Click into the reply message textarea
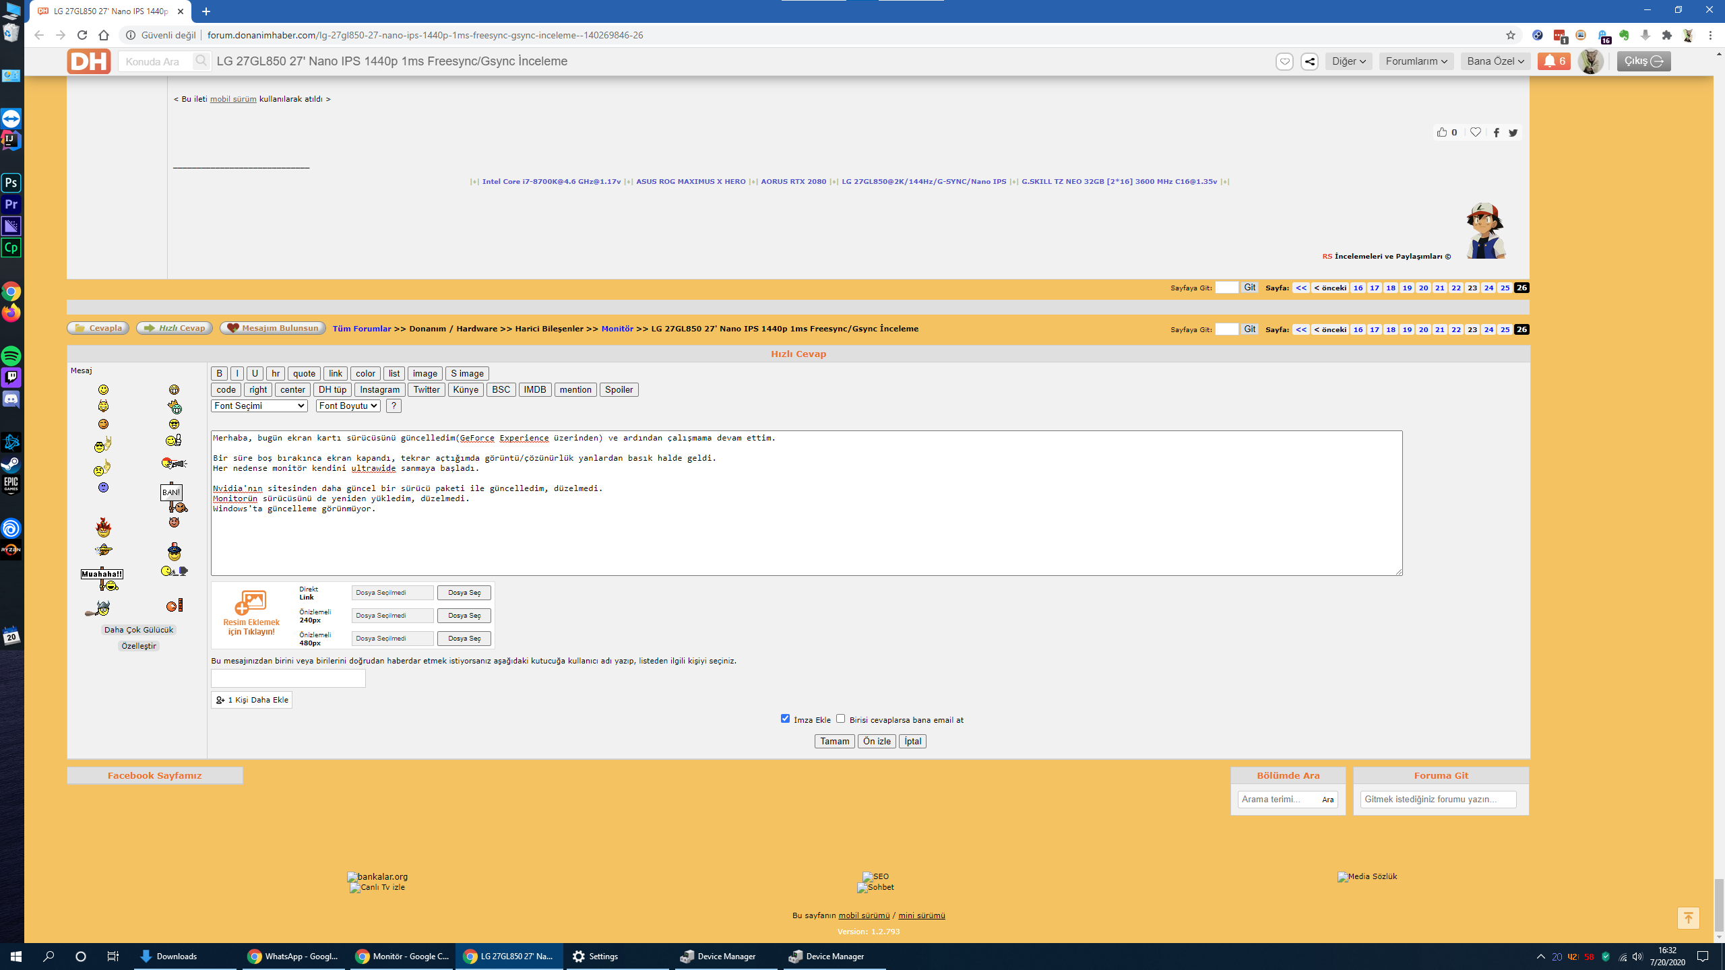The width and height of the screenshot is (1725, 970). [x=807, y=503]
